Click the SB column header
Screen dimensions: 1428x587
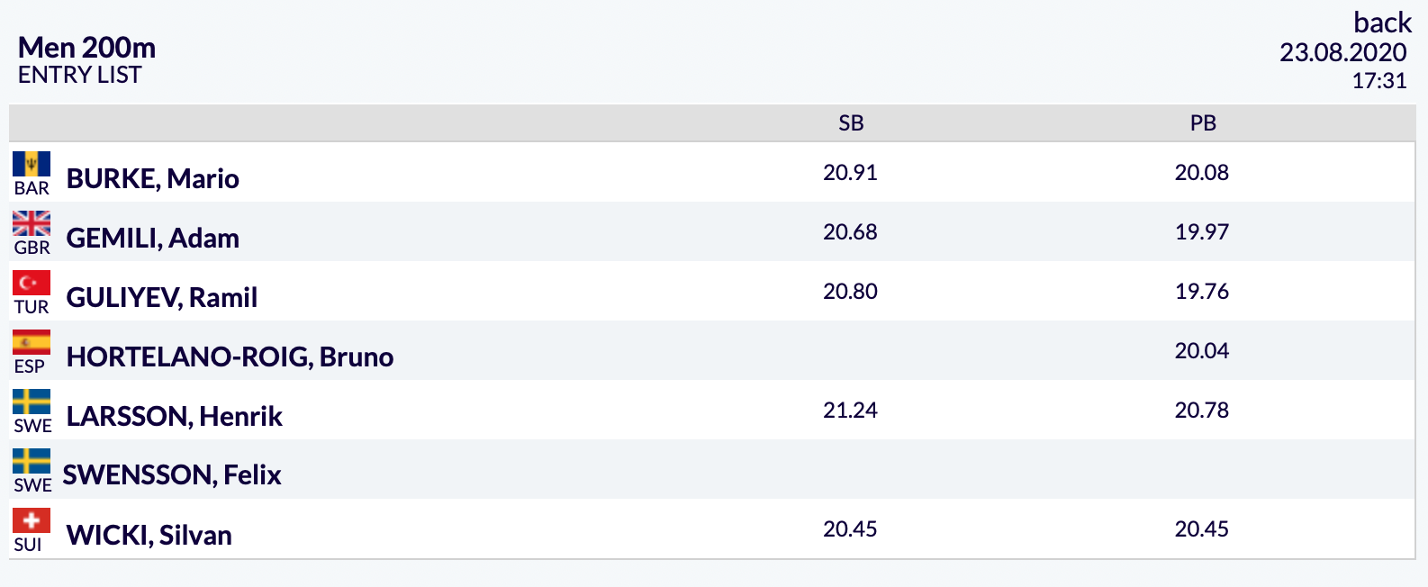(851, 123)
